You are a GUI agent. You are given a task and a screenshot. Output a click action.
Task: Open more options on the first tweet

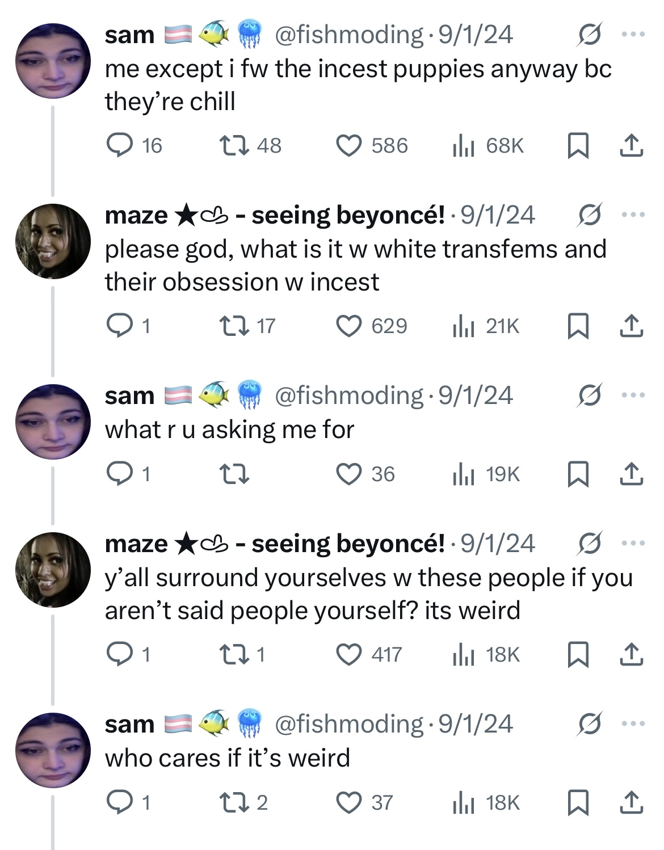[x=633, y=35]
